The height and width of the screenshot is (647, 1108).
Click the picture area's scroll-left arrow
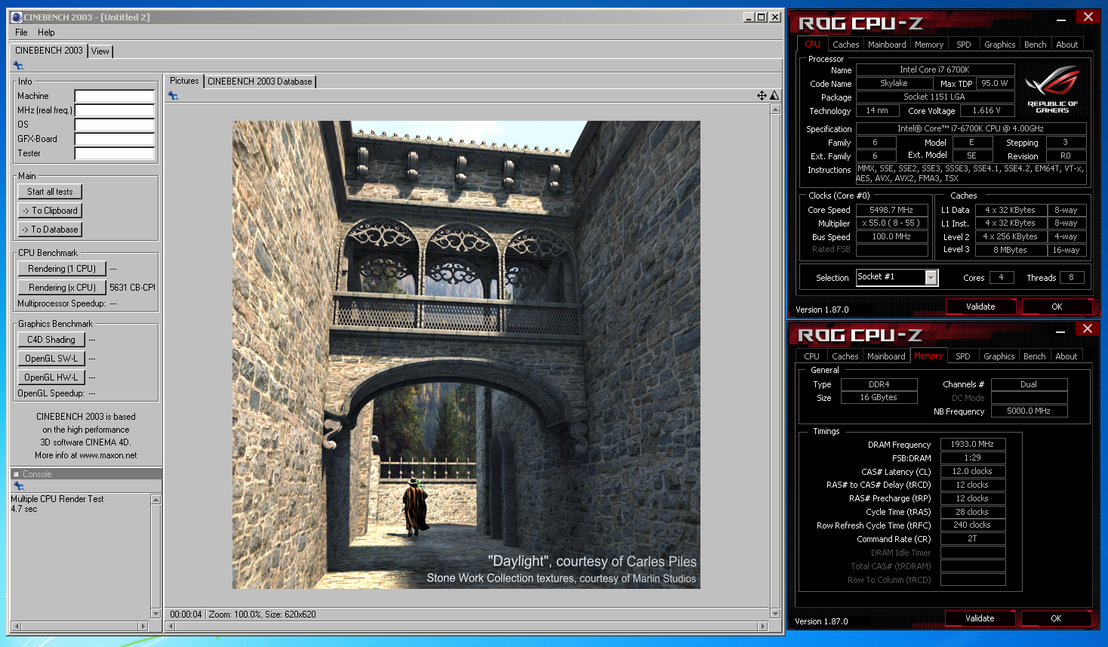pos(171,626)
